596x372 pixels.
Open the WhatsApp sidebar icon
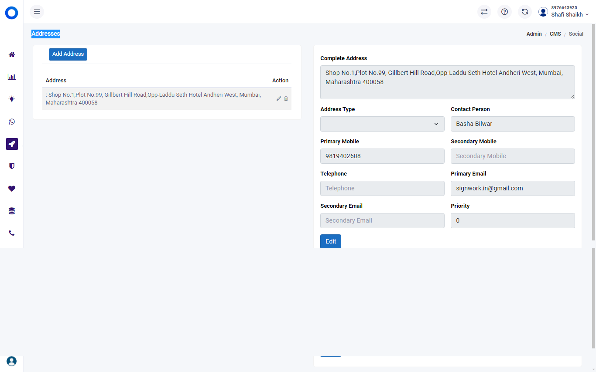pyautogui.click(x=12, y=122)
